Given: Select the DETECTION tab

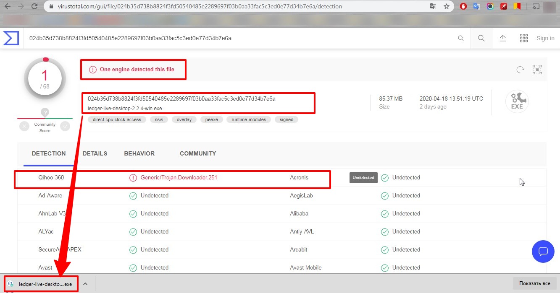Looking at the screenshot, I should pyautogui.click(x=49, y=153).
